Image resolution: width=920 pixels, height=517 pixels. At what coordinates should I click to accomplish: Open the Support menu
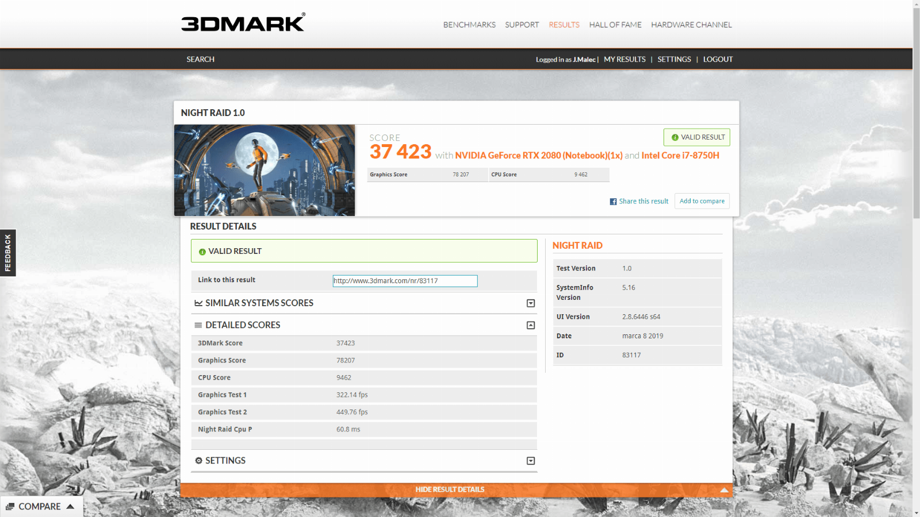coord(522,25)
